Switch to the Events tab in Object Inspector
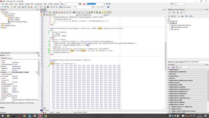Image resolution: width=209 pixels, height=118 pixels. tap(10, 58)
